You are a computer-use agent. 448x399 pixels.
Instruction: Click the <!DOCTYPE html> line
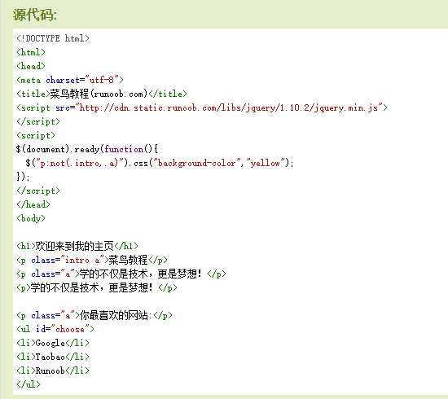pyautogui.click(x=53, y=38)
